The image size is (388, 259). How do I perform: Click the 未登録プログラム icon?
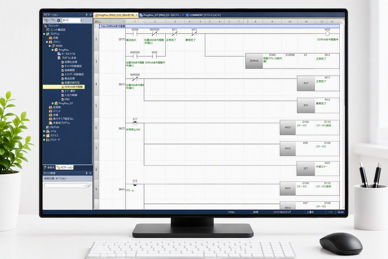(x=51, y=123)
